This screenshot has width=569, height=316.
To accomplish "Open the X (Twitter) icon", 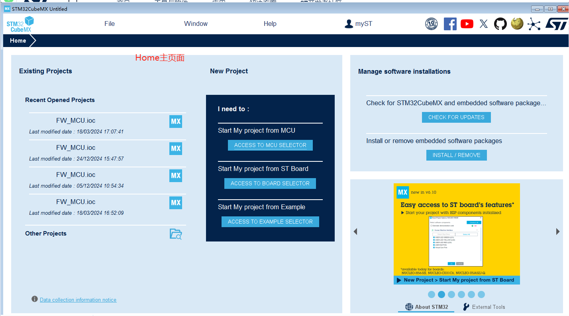I will [x=484, y=24].
